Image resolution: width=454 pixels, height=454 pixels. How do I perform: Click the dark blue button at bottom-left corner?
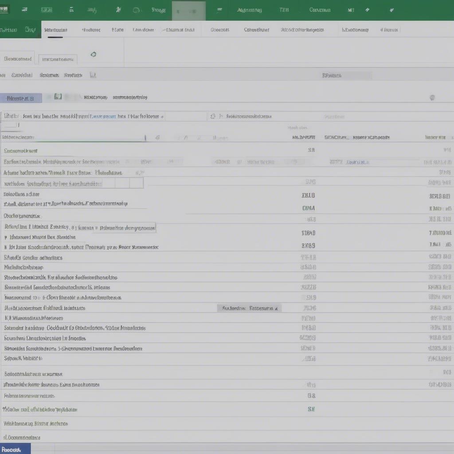point(15,449)
